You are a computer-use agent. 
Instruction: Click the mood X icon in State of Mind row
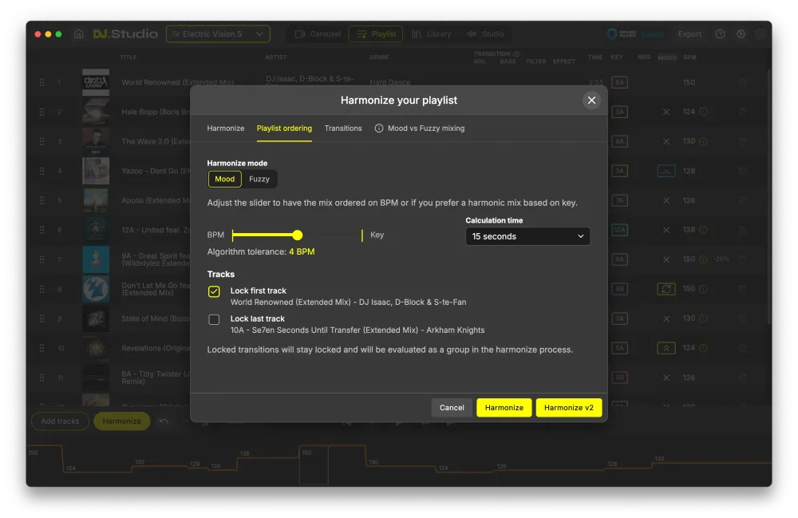pos(666,318)
